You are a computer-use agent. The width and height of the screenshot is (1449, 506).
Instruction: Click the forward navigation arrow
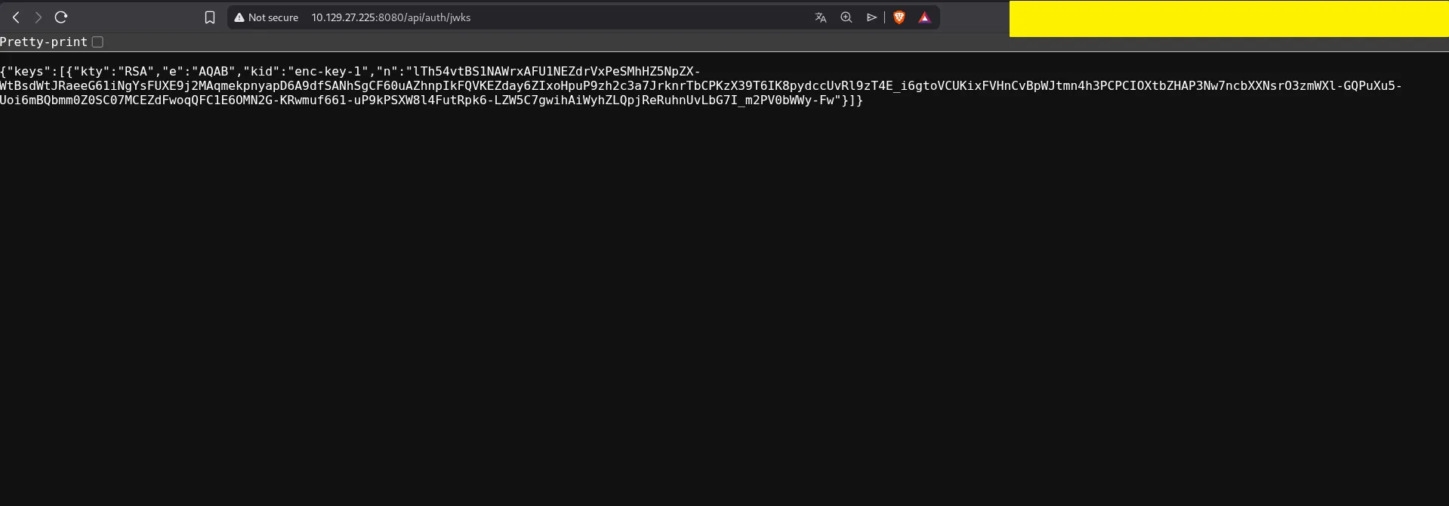[x=38, y=17]
